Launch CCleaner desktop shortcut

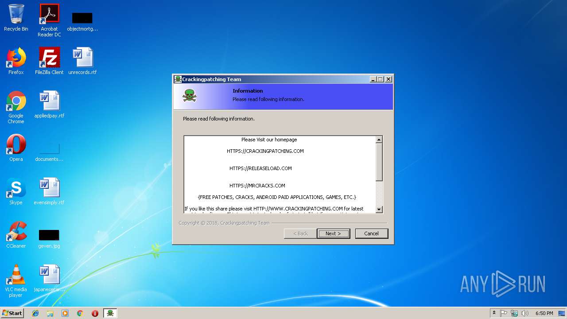point(16,235)
